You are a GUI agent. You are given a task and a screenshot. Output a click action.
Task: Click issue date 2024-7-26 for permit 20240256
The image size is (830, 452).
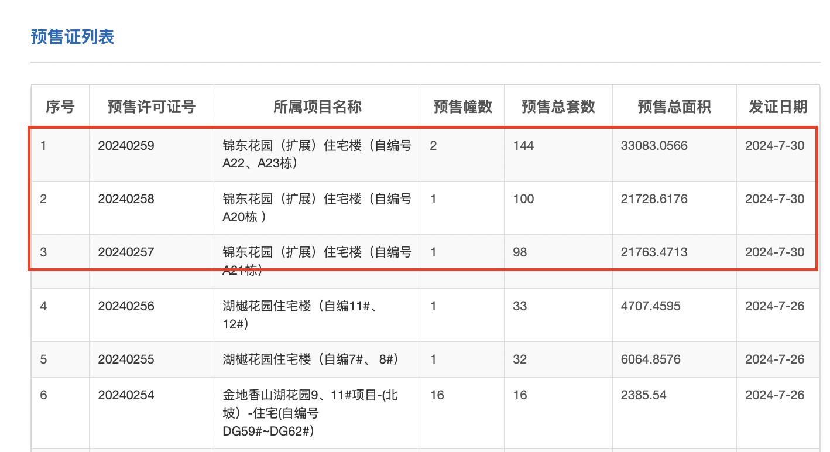(x=775, y=306)
